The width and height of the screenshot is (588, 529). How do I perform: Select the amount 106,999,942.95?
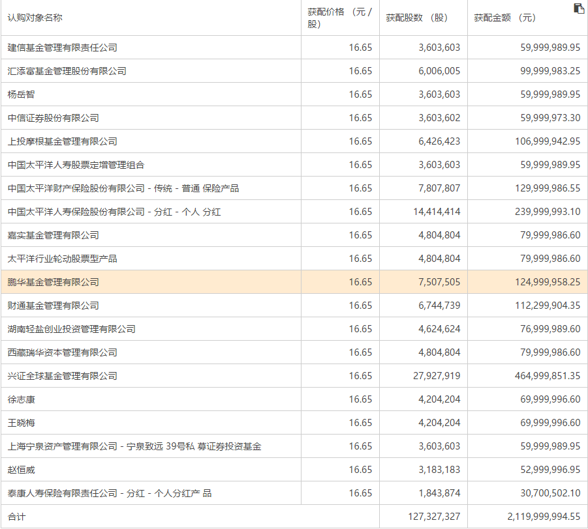point(548,141)
